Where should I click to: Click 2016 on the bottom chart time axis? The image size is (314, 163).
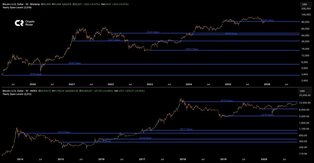click(101, 159)
